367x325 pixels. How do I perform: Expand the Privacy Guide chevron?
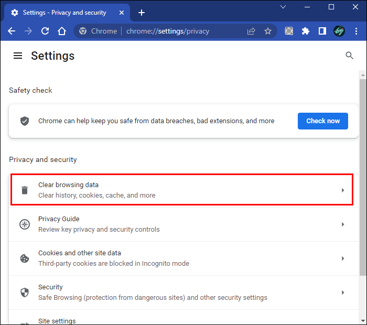point(343,224)
